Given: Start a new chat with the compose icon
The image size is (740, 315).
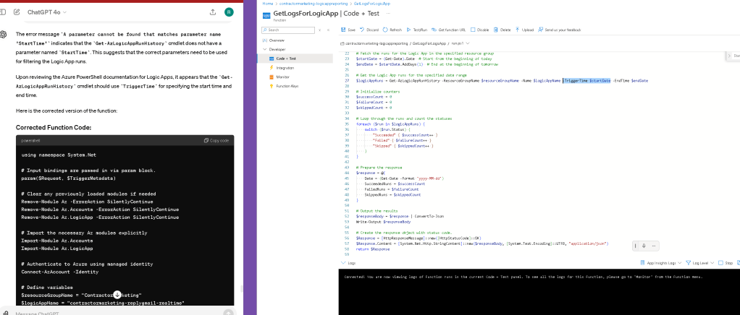Looking at the screenshot, I should pyautogui.click(x=17, y=12).
